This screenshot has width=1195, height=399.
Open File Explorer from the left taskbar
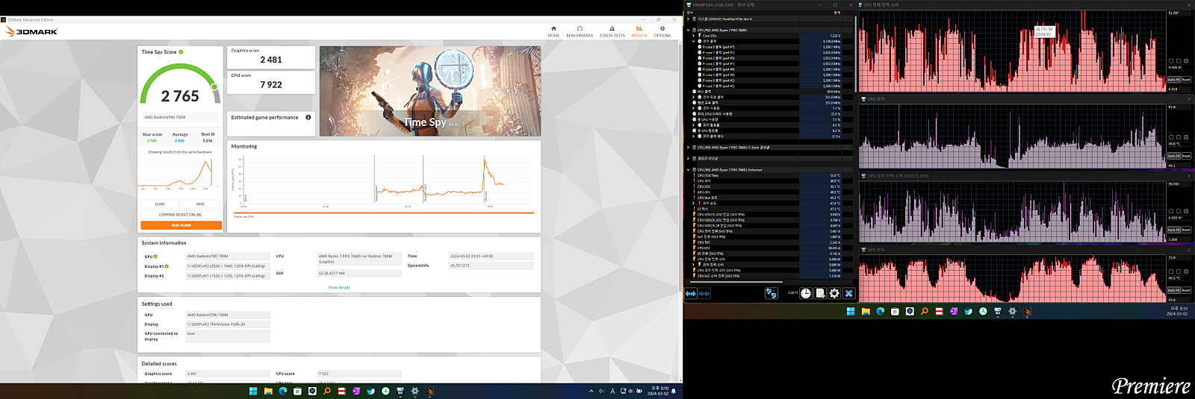coord(268,391)
